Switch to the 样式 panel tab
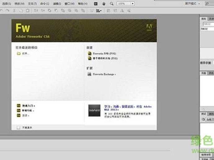 pos(203,114)
